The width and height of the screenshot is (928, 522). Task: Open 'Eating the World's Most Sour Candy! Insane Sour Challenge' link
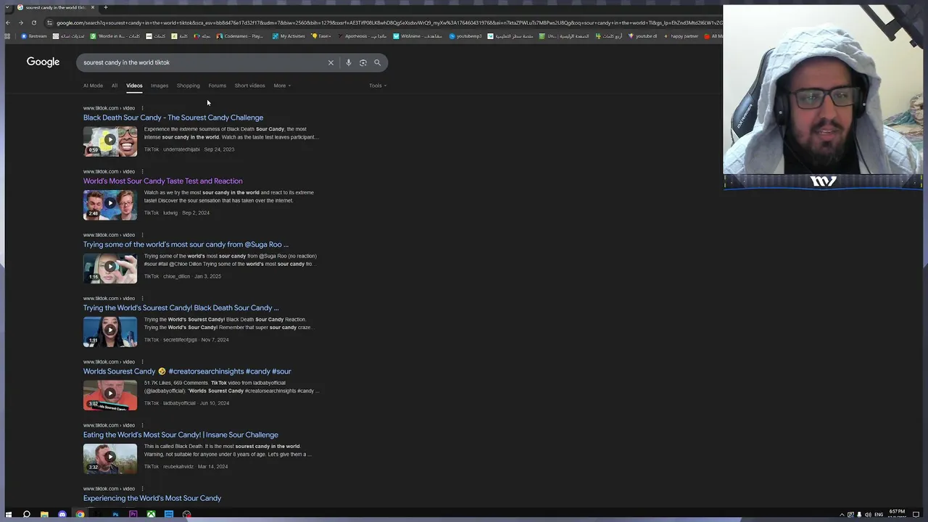point(181,435)
